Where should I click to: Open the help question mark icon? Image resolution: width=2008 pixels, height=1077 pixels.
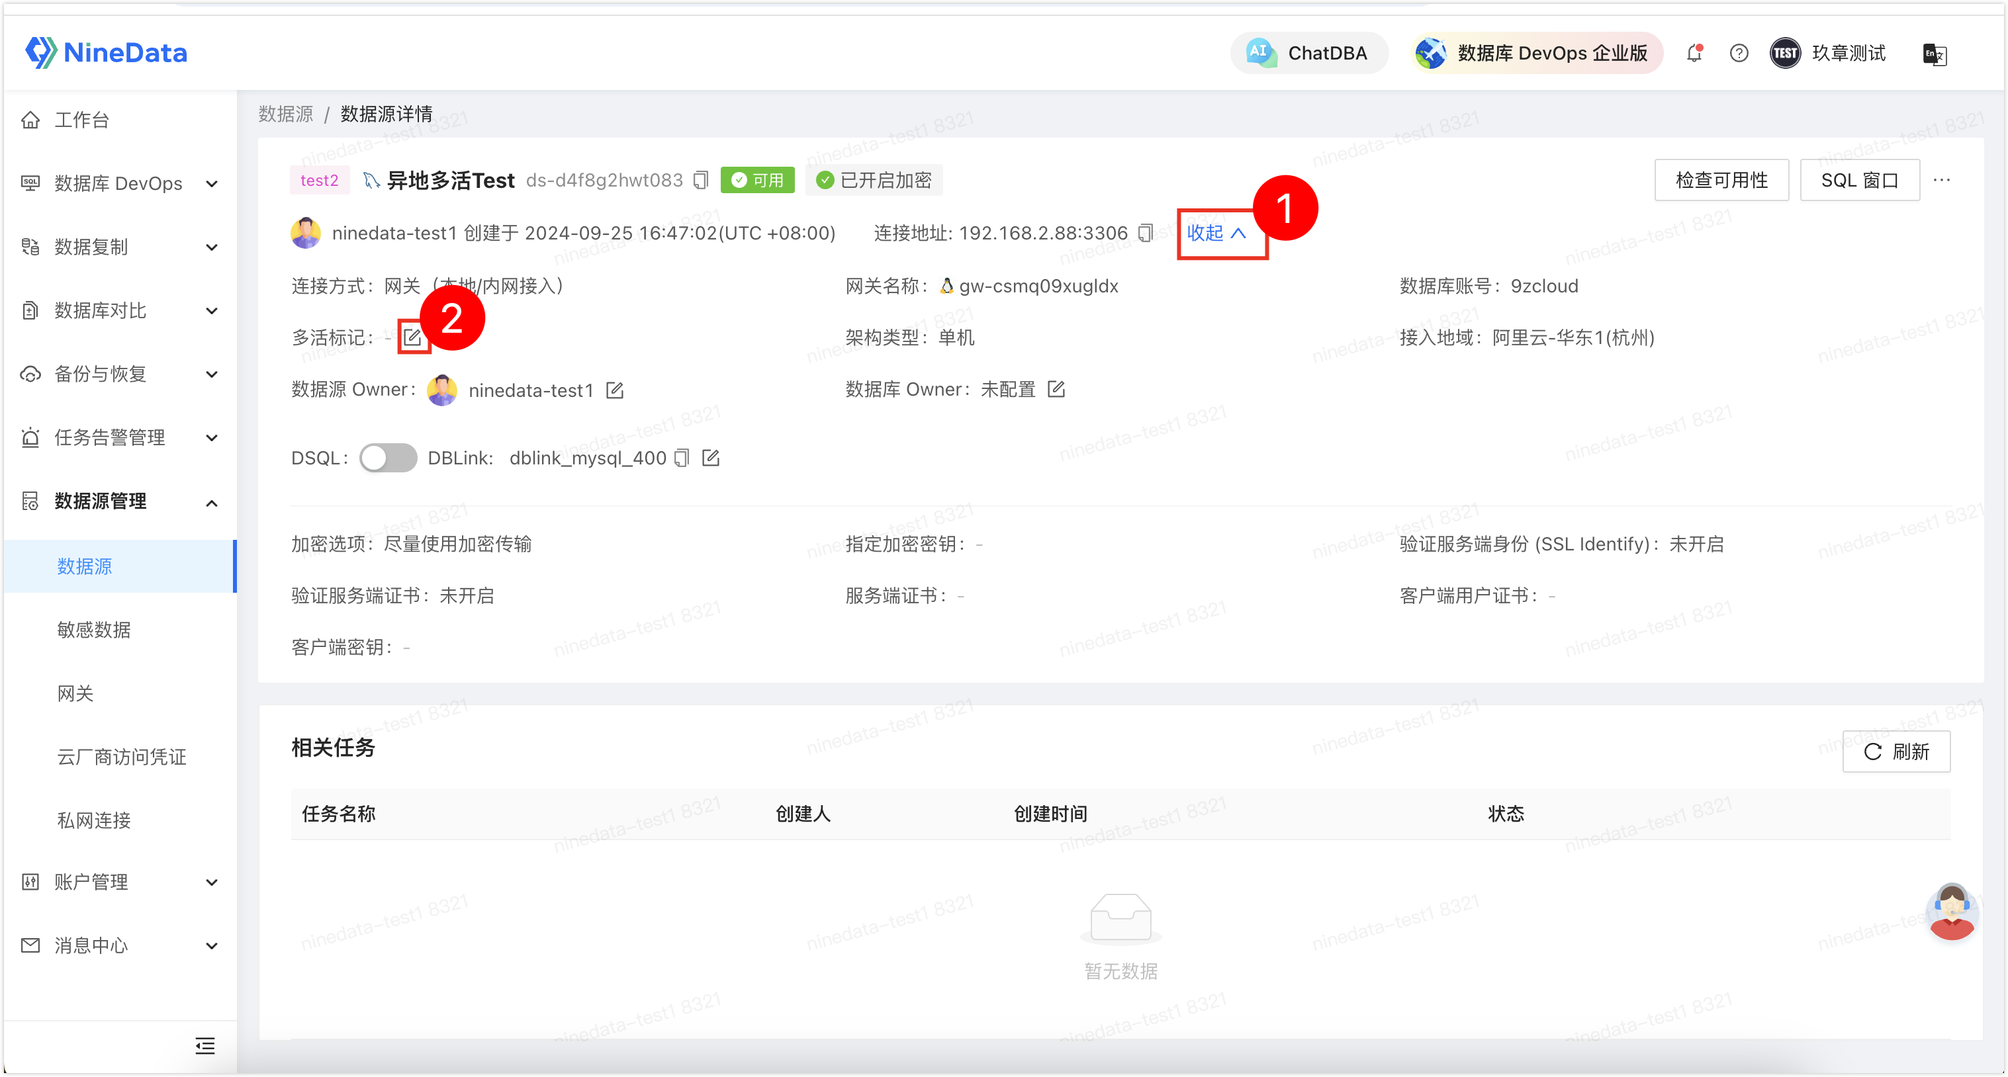click(1738, 53)
